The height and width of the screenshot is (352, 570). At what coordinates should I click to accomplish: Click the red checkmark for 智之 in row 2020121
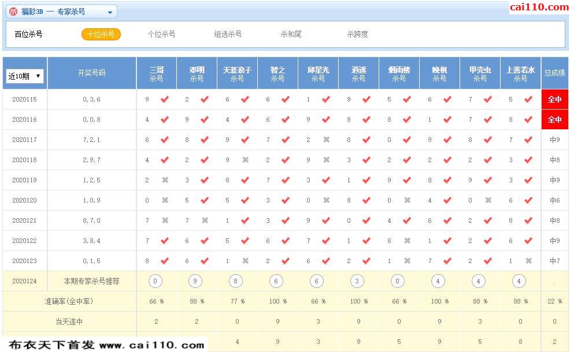click(x=286, y=220)
